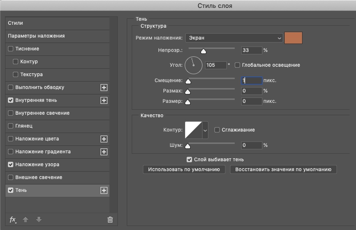
Task: Open the Стили section
Action: click(57, 23)
